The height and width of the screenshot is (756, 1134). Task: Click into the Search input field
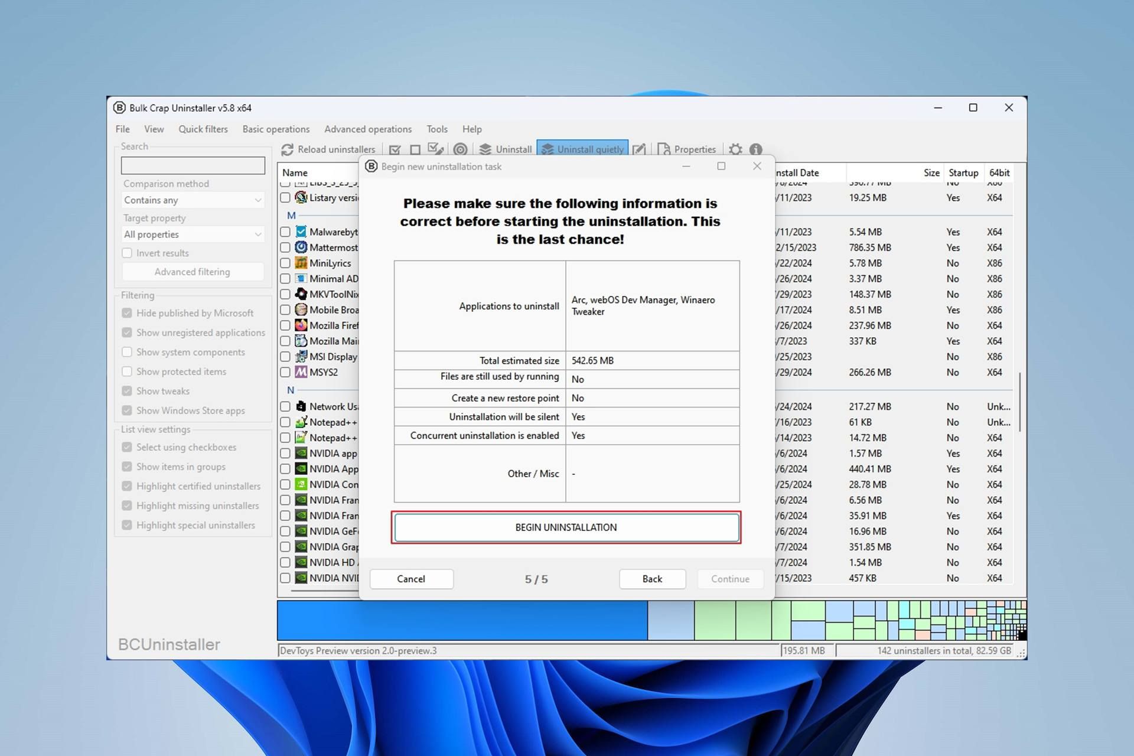pos(193,165)
